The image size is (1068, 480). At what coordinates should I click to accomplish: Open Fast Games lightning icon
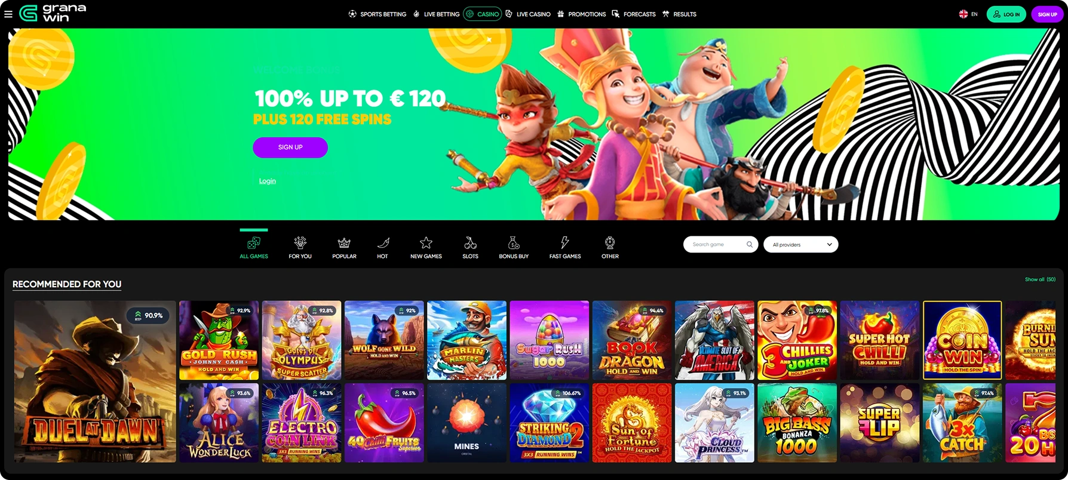(x=565, y=242)
